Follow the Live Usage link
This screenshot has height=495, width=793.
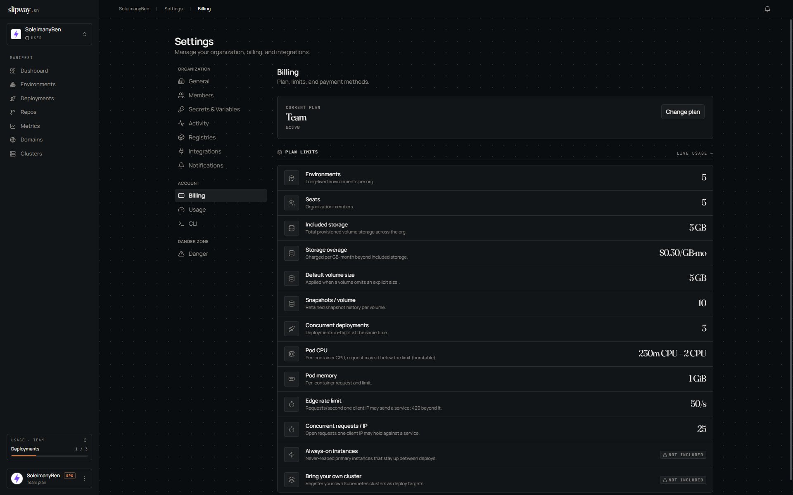(695, 153)
